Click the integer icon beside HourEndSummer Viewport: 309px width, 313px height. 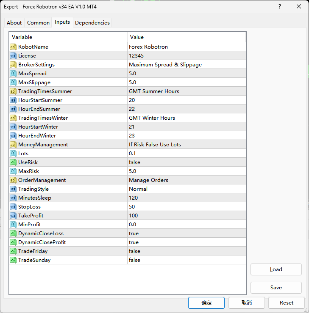(13, 109)
